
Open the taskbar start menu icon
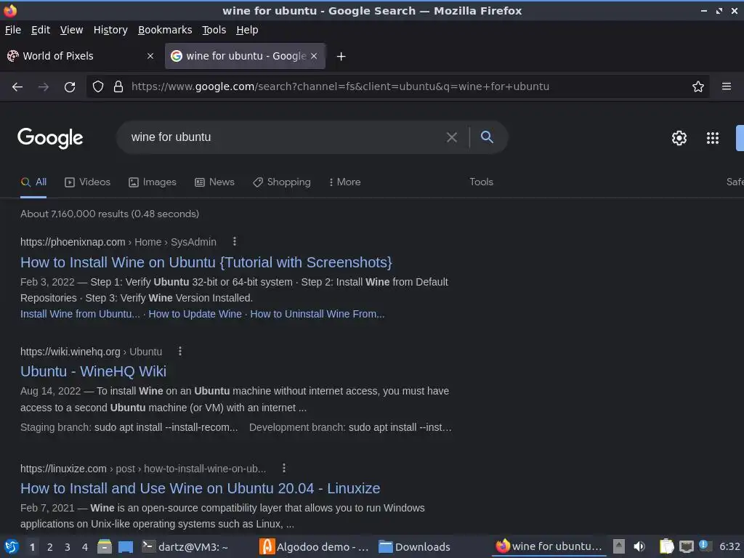tap(11, 546)
